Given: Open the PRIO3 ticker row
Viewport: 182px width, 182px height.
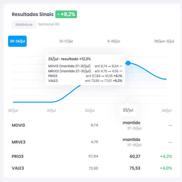Looking at the screenshot, I should tap(92, 156).
